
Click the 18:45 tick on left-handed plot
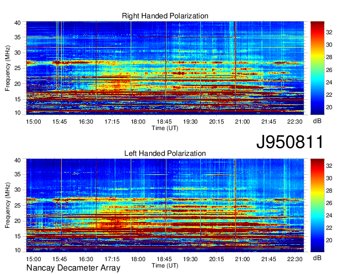[164, 259]
